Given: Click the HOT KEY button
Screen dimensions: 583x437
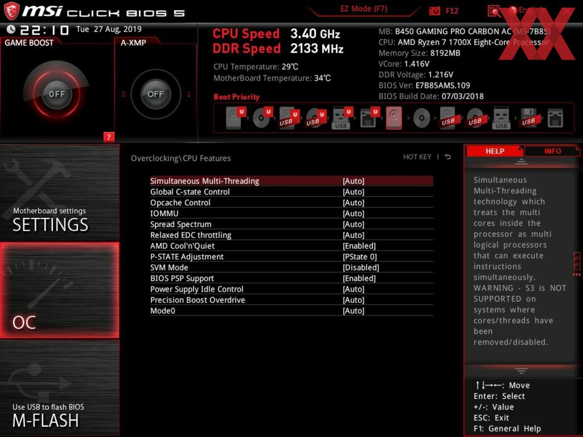Looking at the screenshot, I should (417, 157).
